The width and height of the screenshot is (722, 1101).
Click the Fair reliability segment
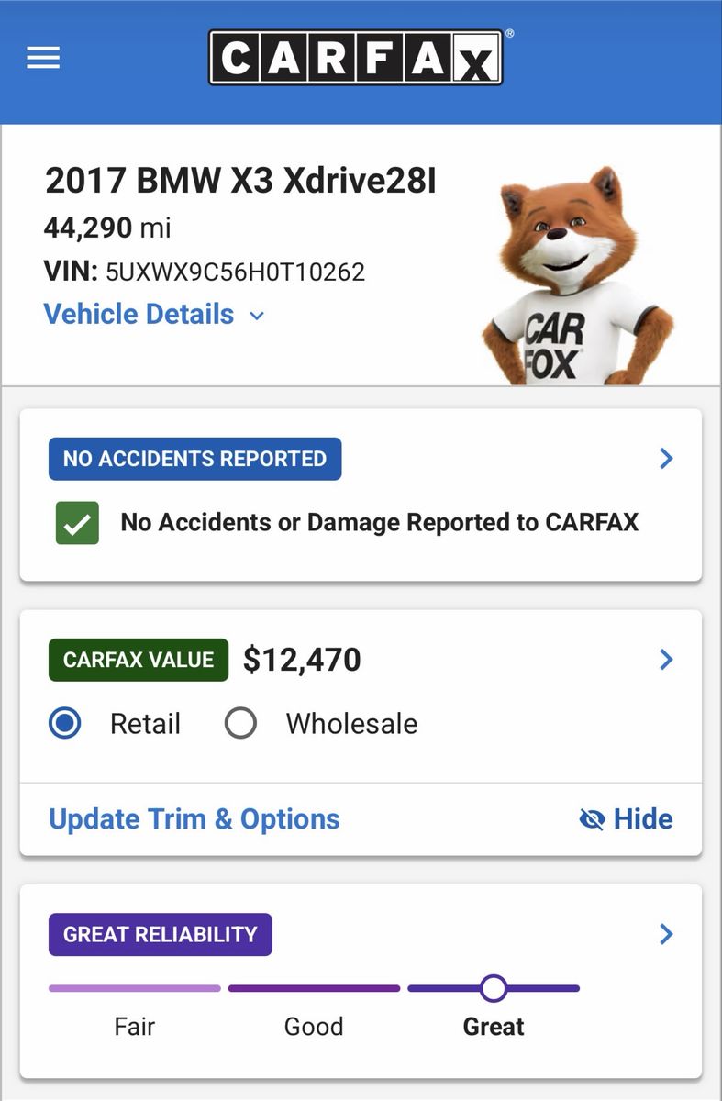point(134,988)
